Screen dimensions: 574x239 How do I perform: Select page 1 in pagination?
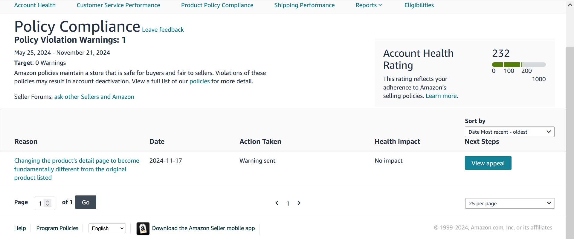click(288, 203)
